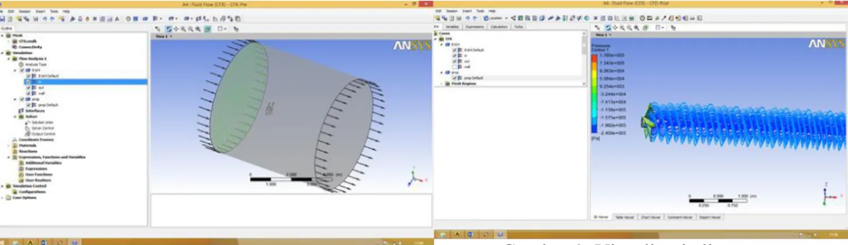
Task: Click the Rotate view icon in CFD-Post viewer toolbar
Action: pos(608,28)
